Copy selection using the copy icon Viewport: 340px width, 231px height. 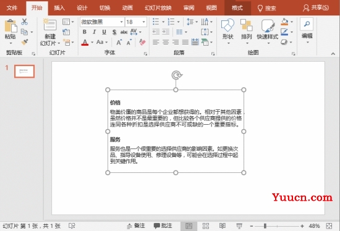pyautogui.click(x=24, y=32)
